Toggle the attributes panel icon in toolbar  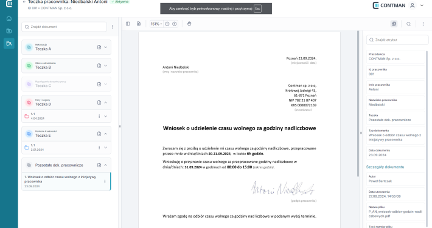tap(394, 24)
